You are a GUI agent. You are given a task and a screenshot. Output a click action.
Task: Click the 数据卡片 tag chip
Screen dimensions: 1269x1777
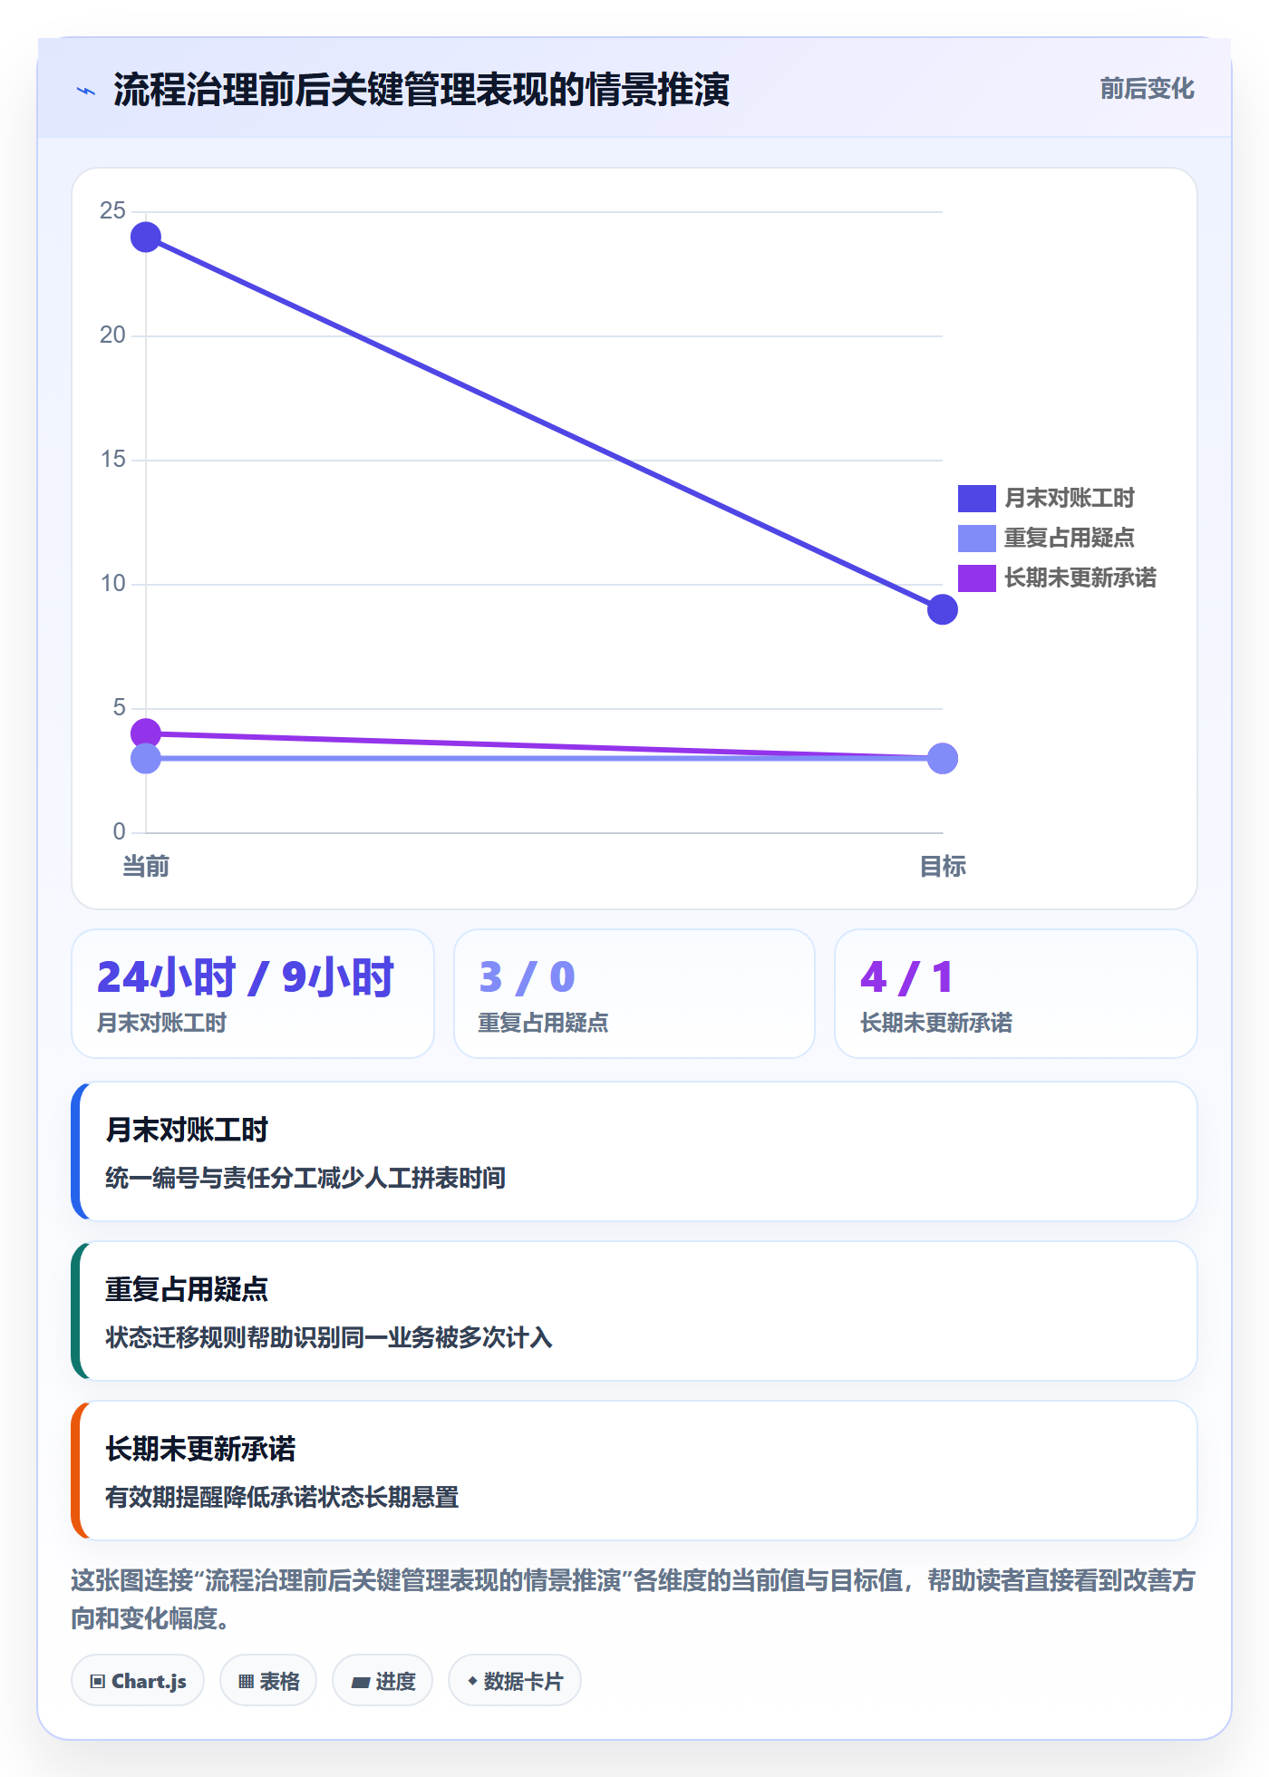click(515, 1681)
